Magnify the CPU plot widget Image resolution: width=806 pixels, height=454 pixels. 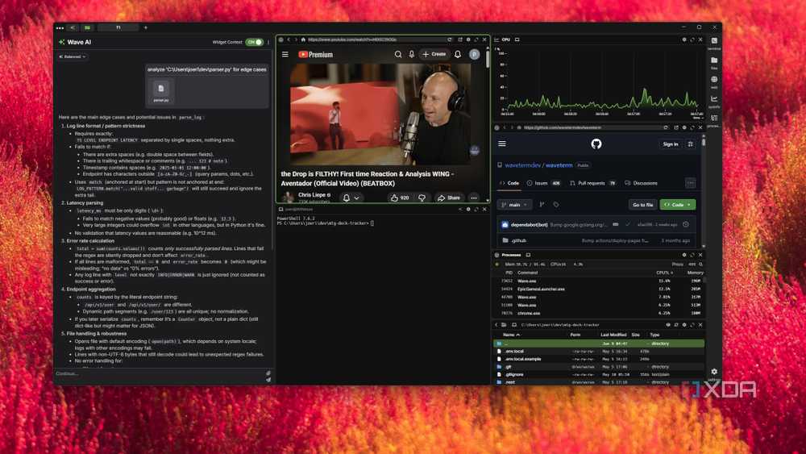692,40
